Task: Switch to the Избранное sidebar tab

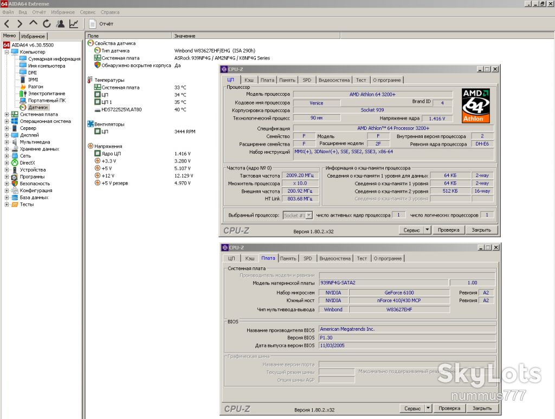Action: (x=33, y=36)
